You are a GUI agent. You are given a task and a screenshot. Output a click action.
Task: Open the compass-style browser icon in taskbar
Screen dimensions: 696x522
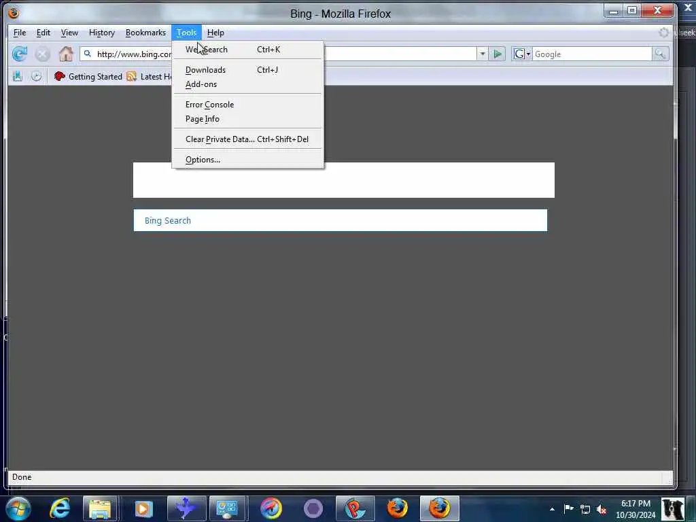271,508
